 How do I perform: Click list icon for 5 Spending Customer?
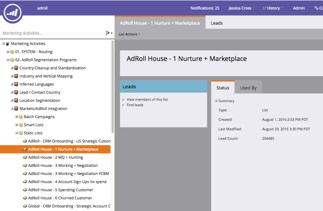coord(25,190)
